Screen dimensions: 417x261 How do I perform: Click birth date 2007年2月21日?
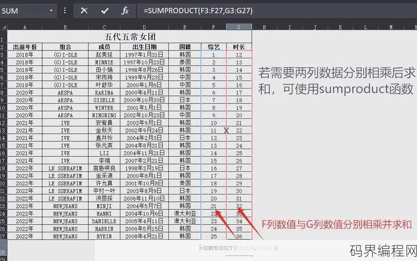(144, 161)
